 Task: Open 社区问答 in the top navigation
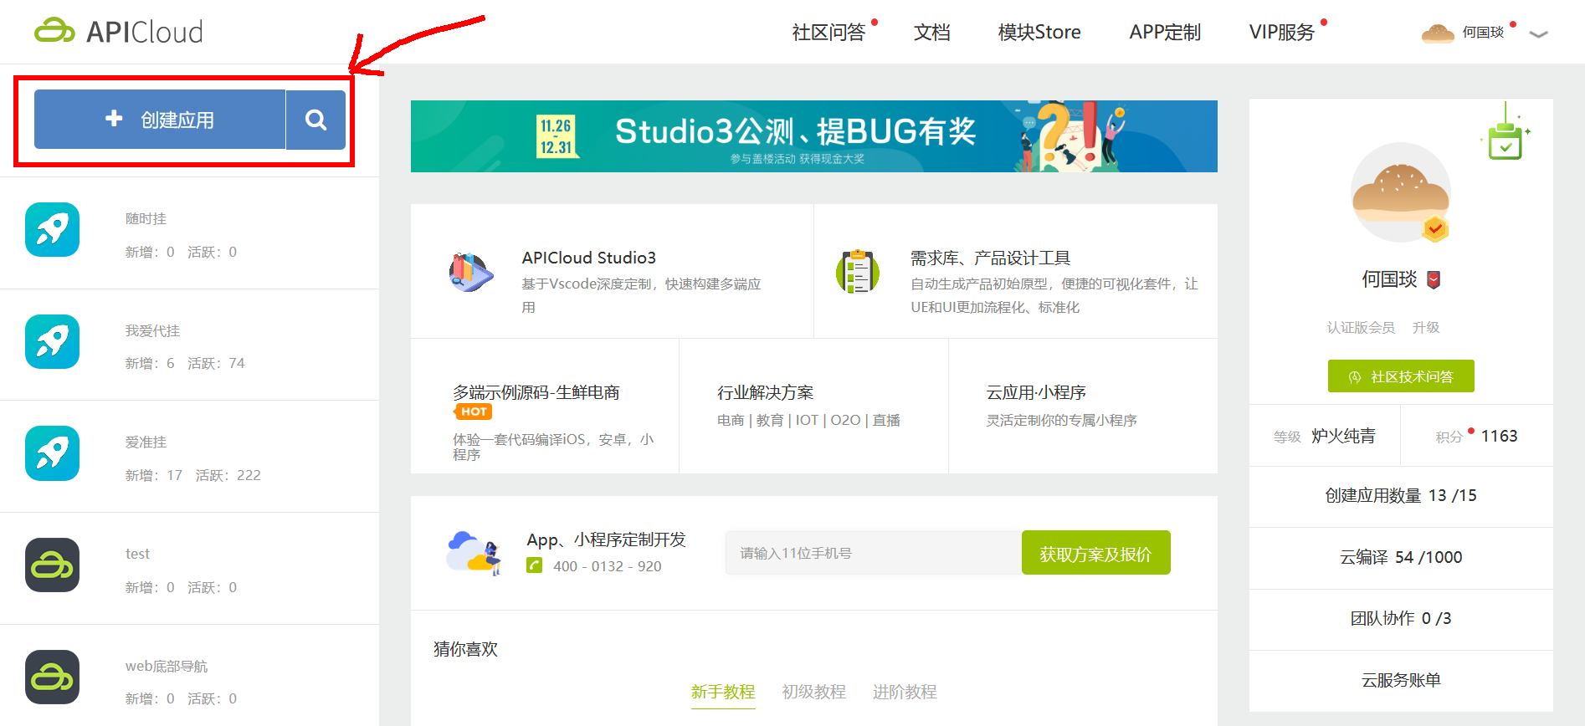(x=828, y=32)
